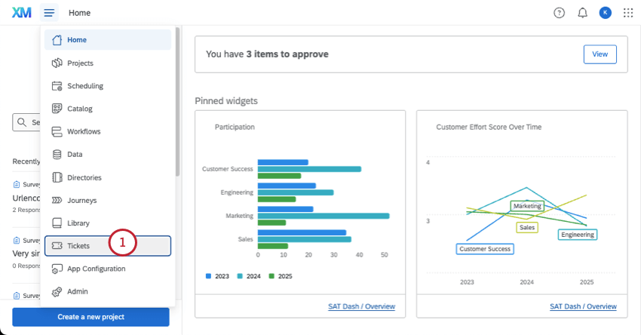Open the Tickets menu item
641x335 pixels.
(78, 246)
